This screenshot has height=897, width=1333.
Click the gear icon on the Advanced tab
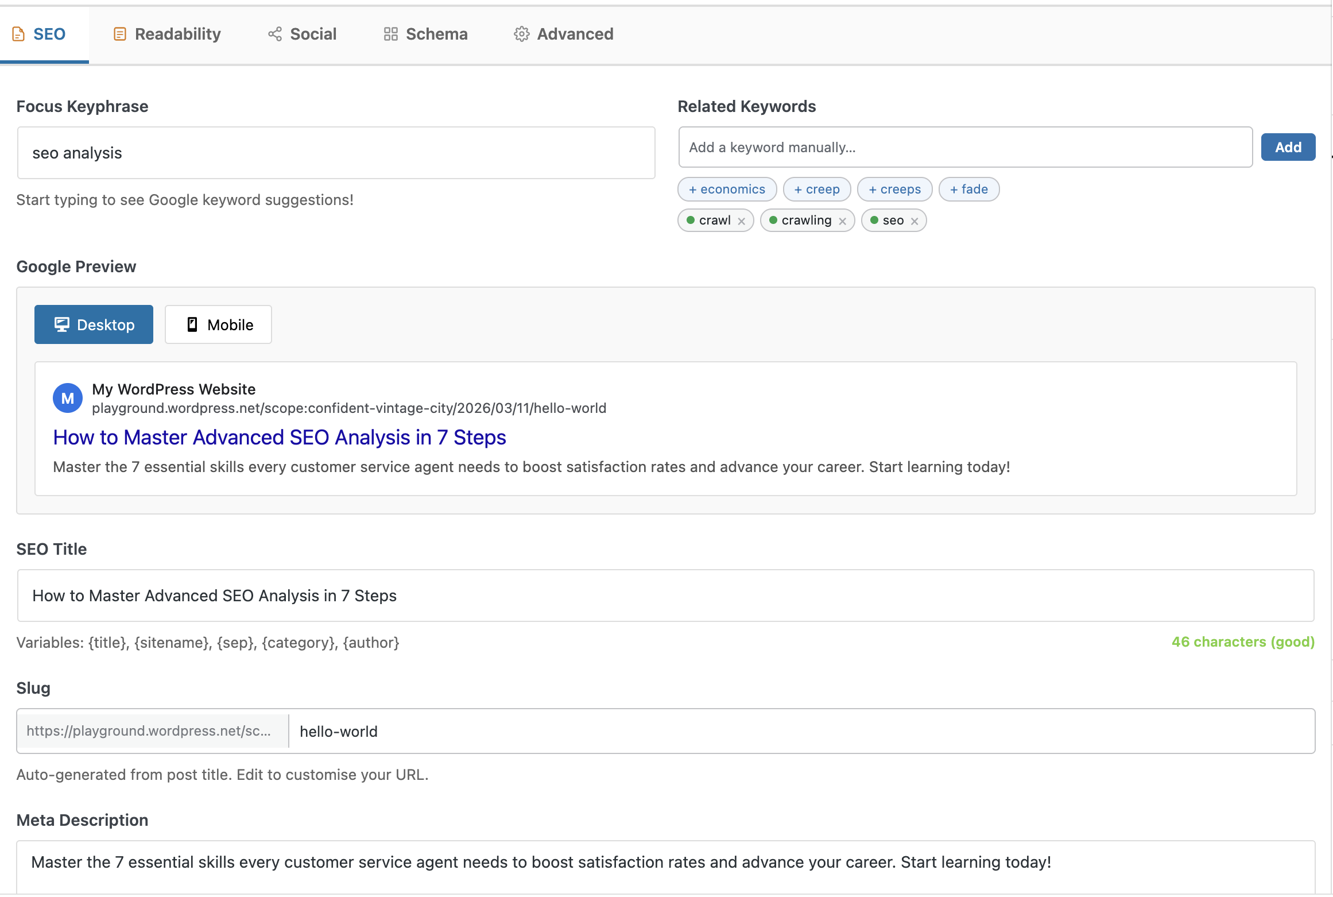click(x=521, y=34)
